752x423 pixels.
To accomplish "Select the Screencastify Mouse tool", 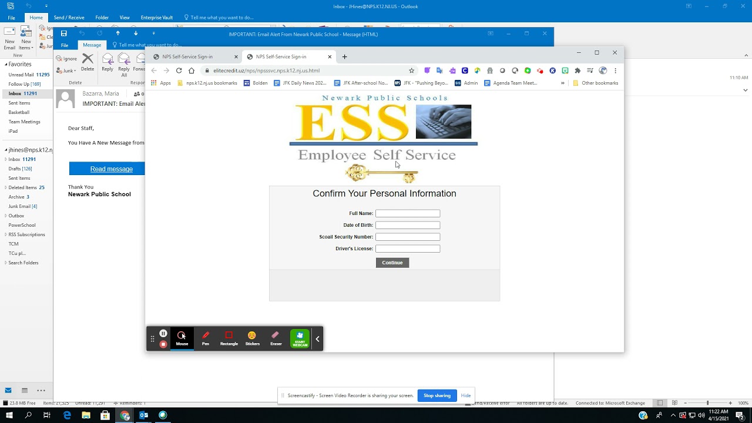I will pos(182,338).
